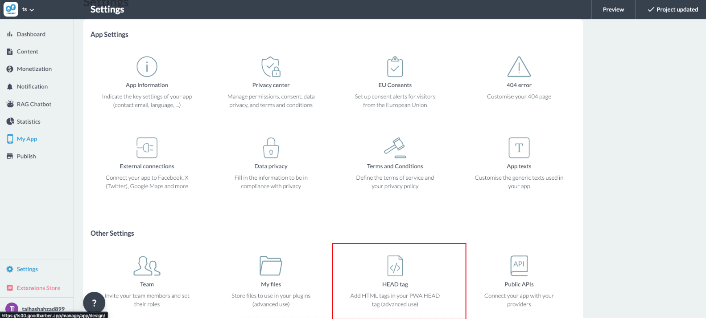Viewport: 706px width, 319px height.
Task: Open the Public APIs label
Action: [x=519, y=284]
